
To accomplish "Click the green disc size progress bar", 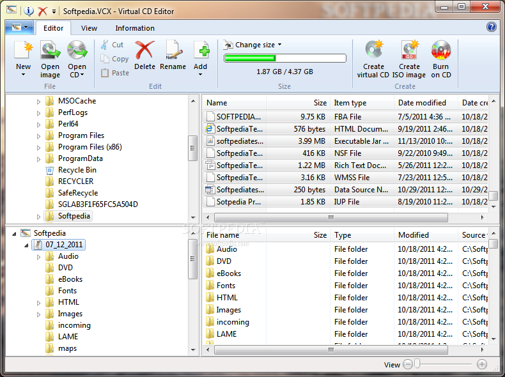I will coord(284,58).
